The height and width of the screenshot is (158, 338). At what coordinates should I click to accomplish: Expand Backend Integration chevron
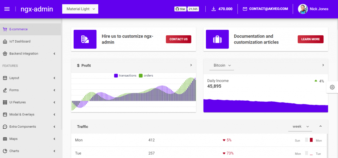54,54
